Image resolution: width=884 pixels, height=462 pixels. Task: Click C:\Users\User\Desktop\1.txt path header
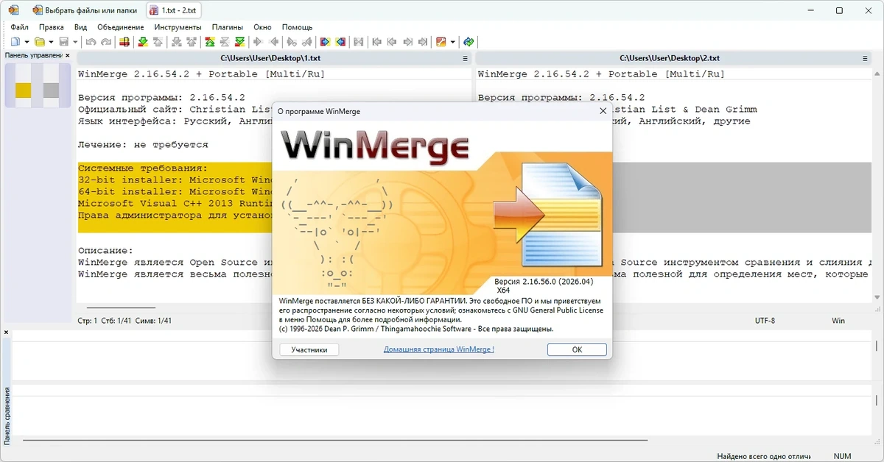(270, 58)
